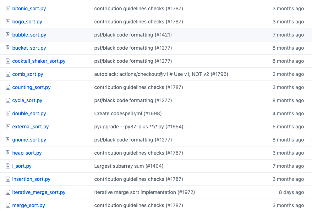Open the insertion_sort.py file
The width and height of the screenshot is (312, 211).
pyautogui.click(x=31, y=179)
